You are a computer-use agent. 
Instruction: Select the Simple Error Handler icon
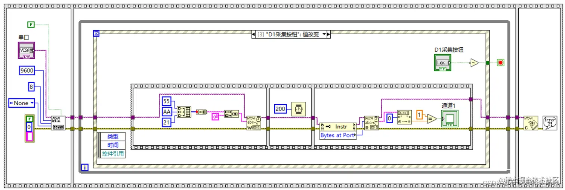click(550, 123)
